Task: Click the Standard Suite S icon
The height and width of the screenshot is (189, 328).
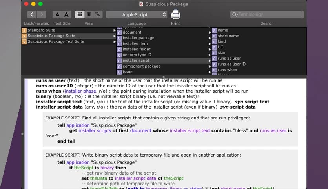Action: 24,30
